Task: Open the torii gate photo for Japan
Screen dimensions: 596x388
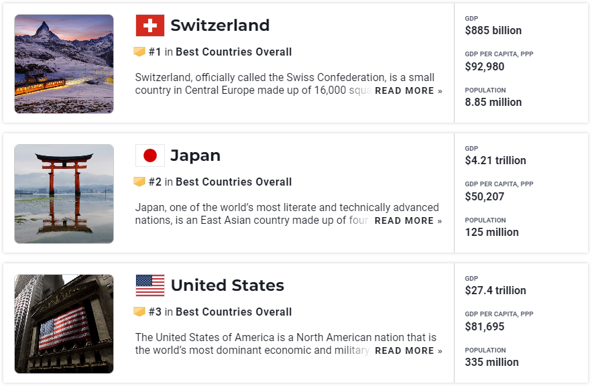Action: pos(64,194)
